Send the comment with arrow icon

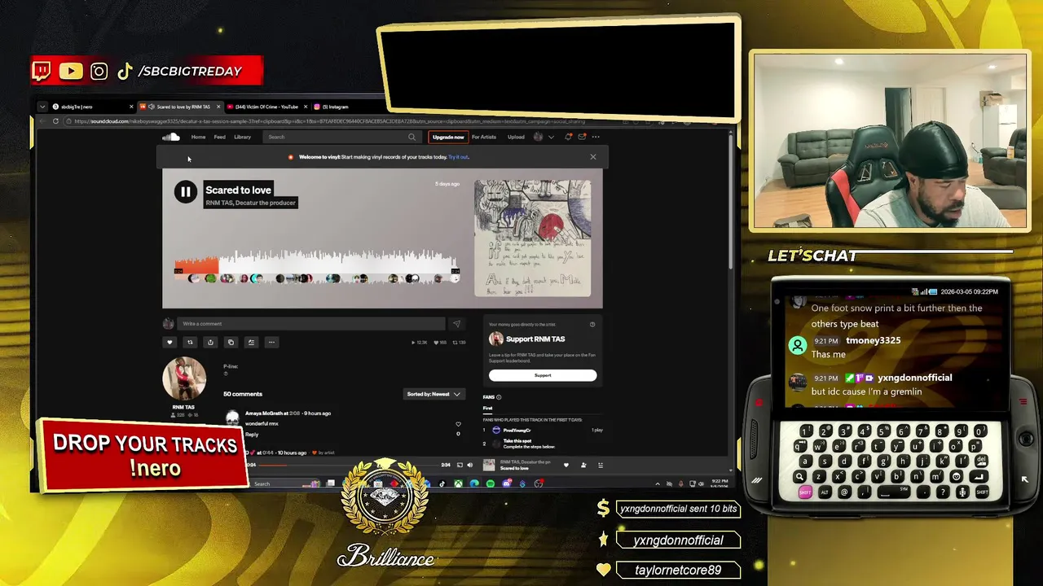pyautogui.click(x=456, y=324)
